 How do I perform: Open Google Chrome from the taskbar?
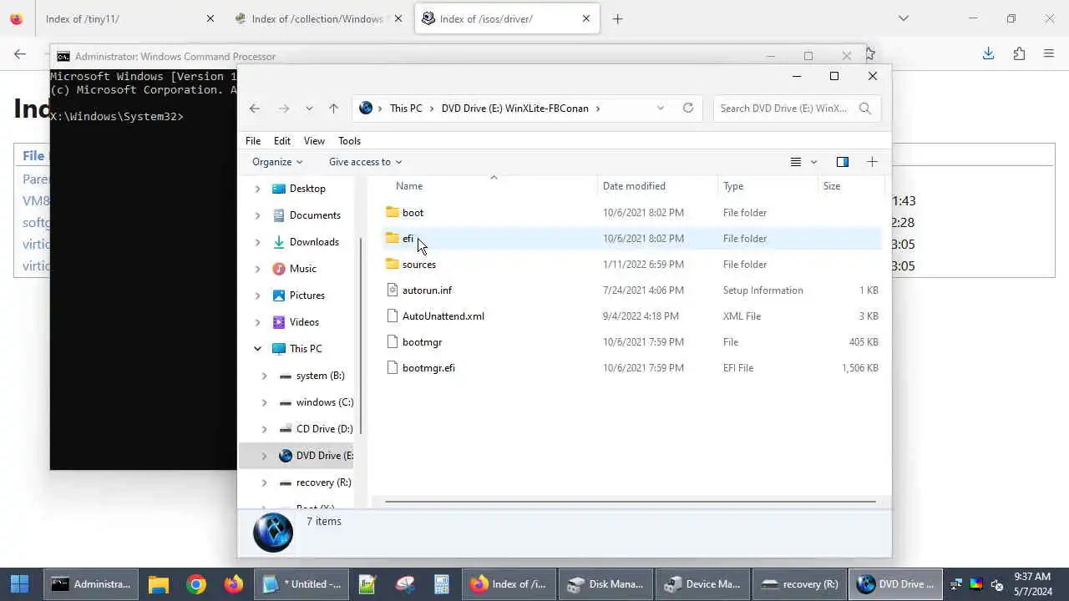(x=196, y=584)
